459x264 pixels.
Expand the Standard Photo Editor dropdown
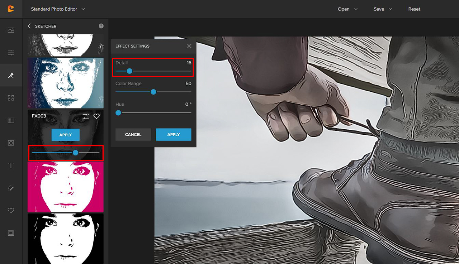(x=58, y=9)
